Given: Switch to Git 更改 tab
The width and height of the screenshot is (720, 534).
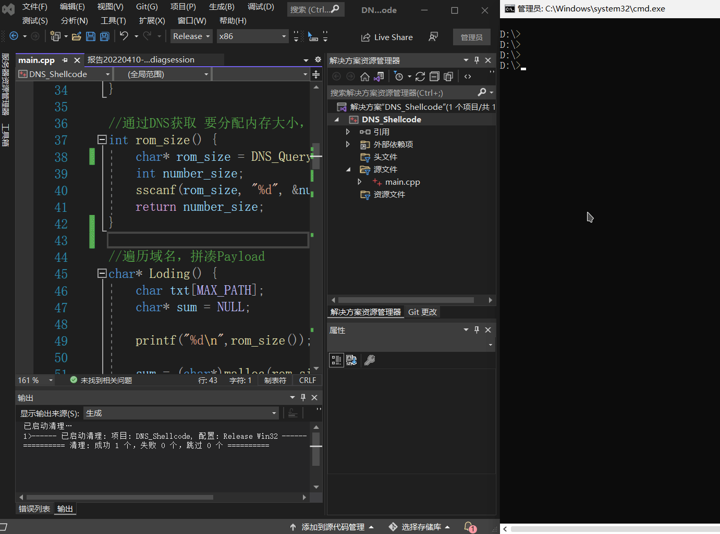Looking at the screenshot, I should point(423,312).
